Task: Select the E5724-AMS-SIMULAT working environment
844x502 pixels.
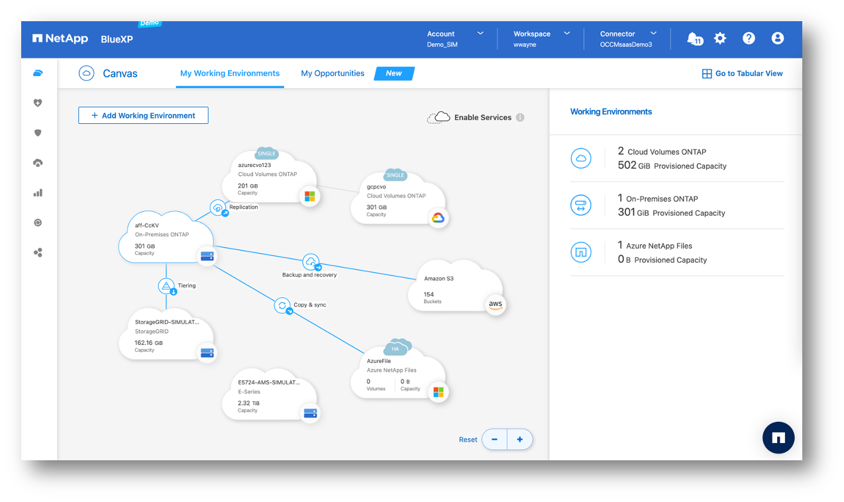Action: (x=269, y=395)
